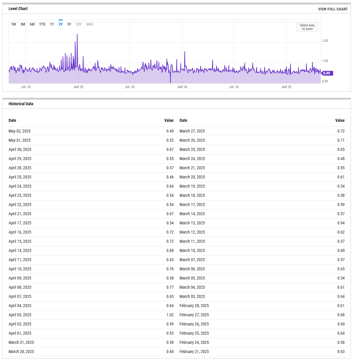This screenshot has width=353, height=361.
Task: Click the Level Chart heading
Action: [18, 9]
